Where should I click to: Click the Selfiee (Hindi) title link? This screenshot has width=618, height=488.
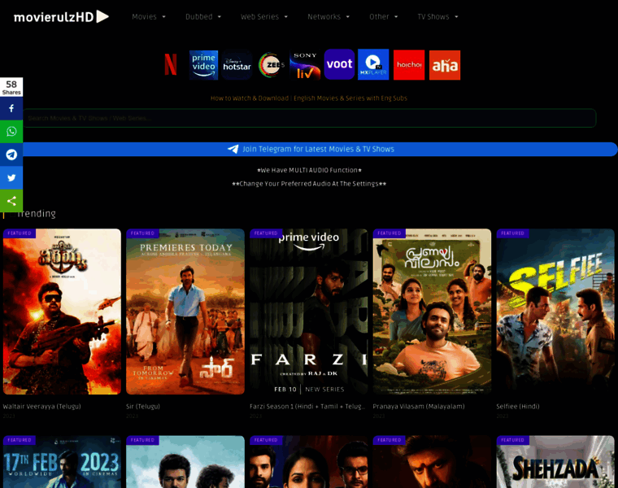[x=518, y=407]
